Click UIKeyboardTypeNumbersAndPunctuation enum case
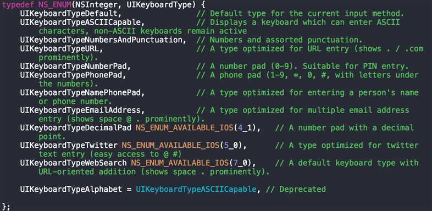This screenshot has height=211, width=432. [101, 40]
